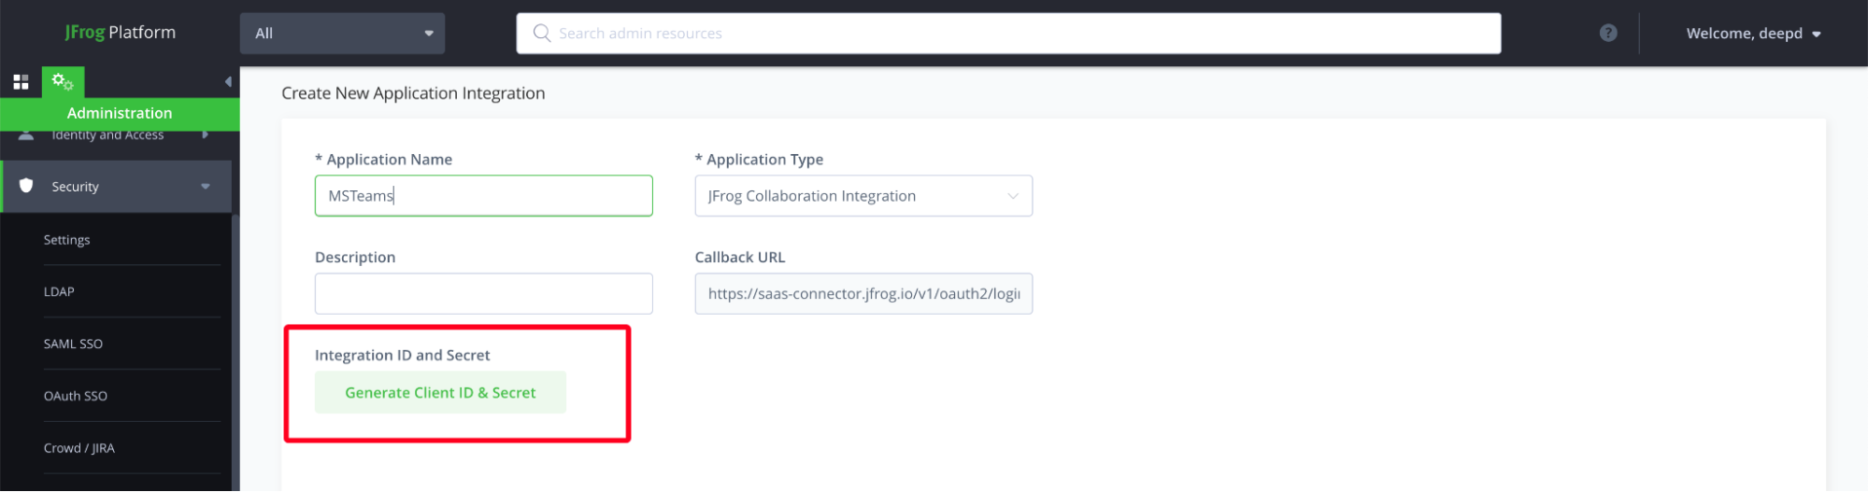Screen dimensions: 1868x492
Task: Focus the Application Name field
Action: (x=483, y=196)
